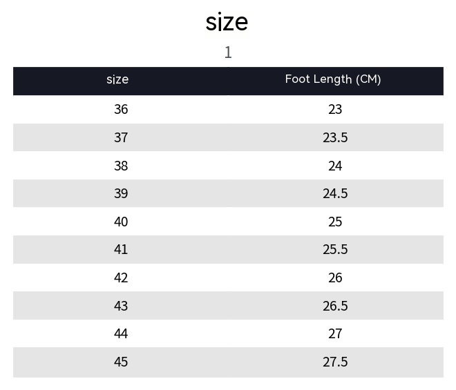
Task: Click the 26.5 foot length value
Action: [x=335, y=306]
